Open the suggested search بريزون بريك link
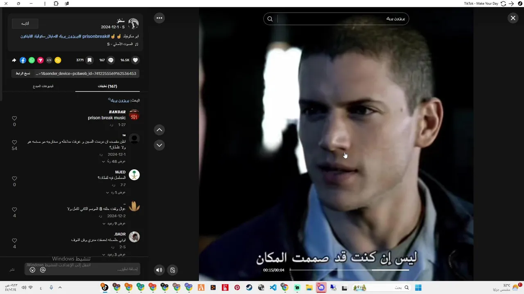Screen dimensions: 524x294 [120, 100]
